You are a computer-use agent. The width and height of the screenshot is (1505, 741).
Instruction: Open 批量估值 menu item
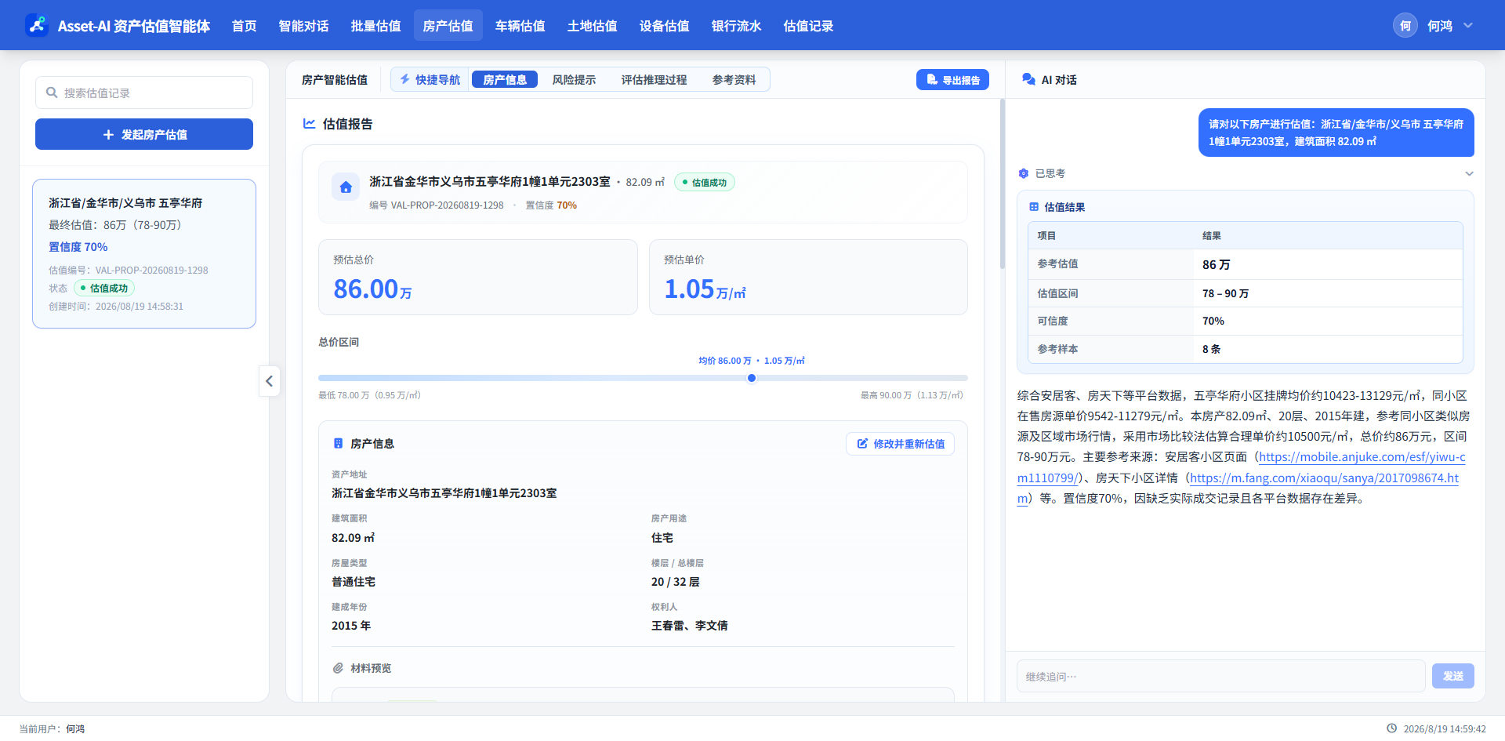[376, 26]
